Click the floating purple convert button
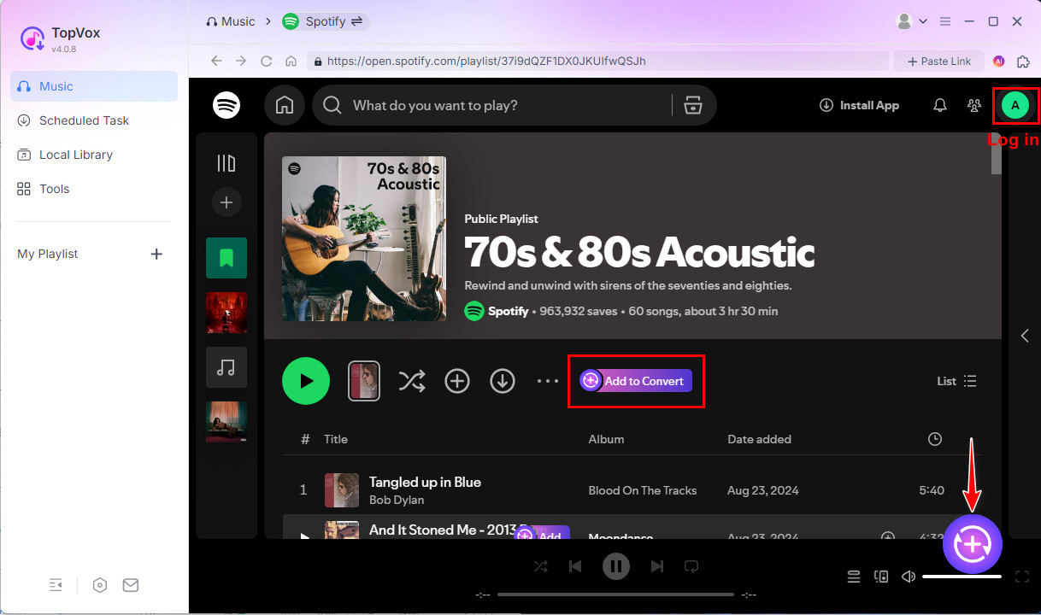The height and width of the screenshot is (615, 1041). [973, 544]
